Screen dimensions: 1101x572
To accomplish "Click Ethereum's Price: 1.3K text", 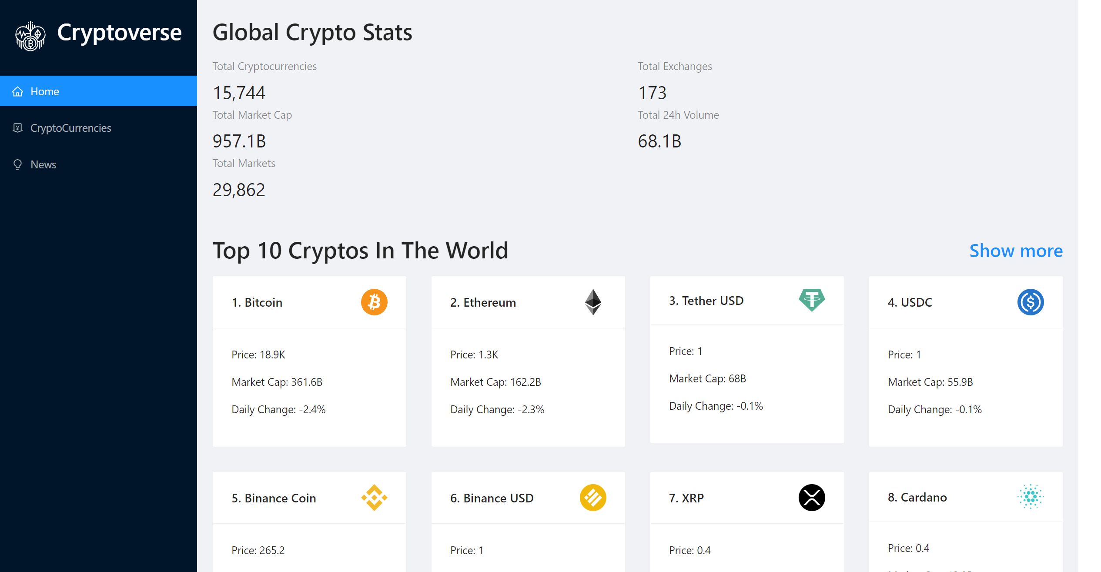I will (x=474, y=355).
